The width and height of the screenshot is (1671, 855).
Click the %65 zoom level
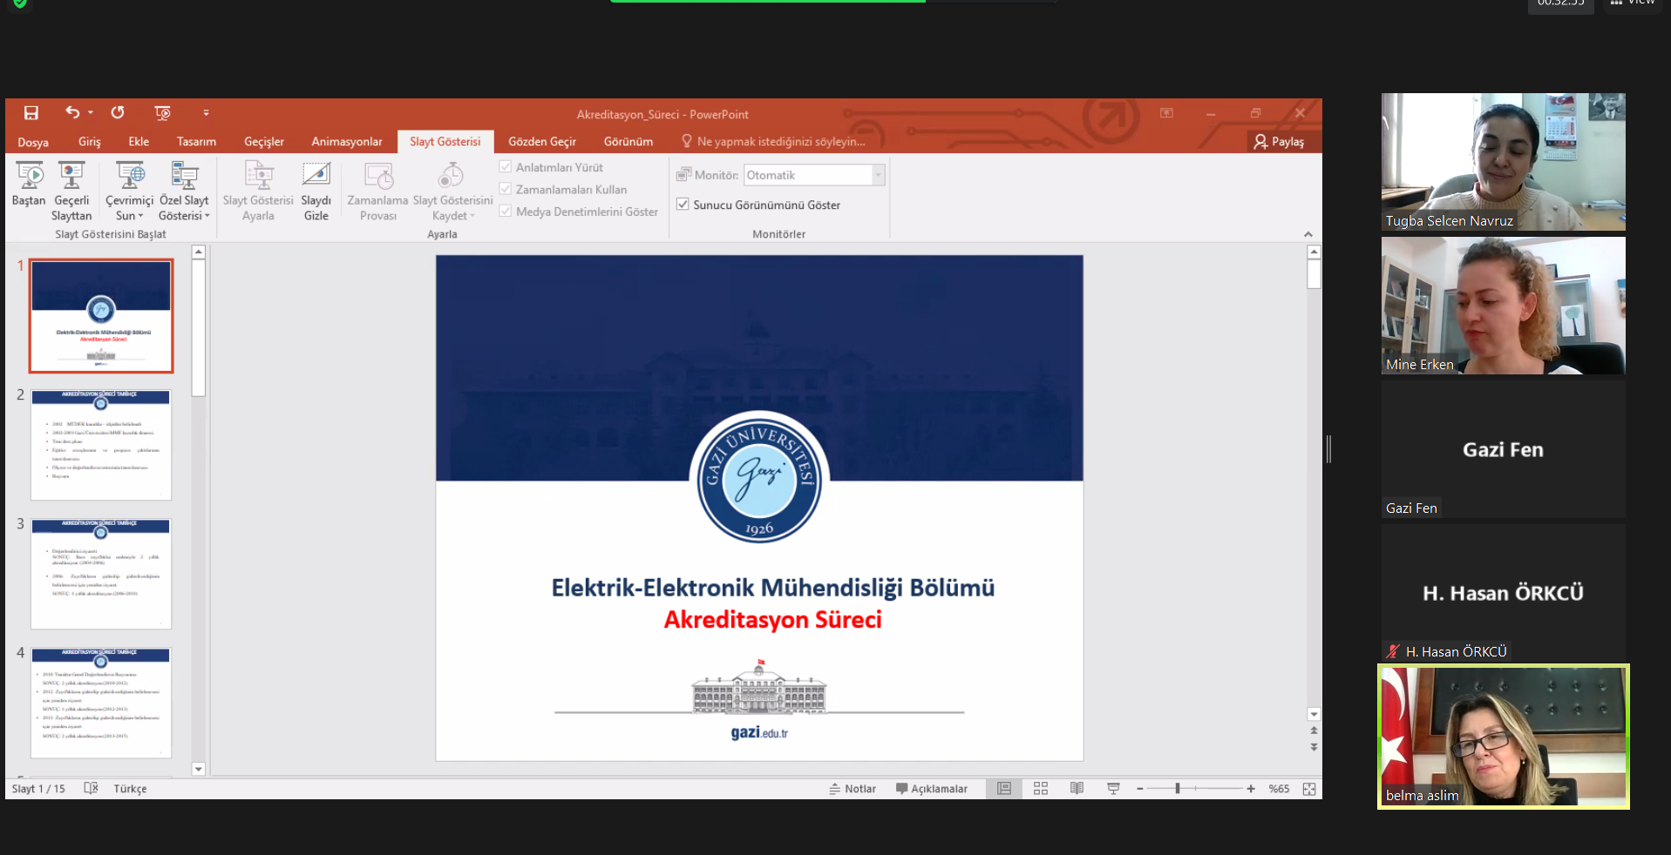point(1279,789)
